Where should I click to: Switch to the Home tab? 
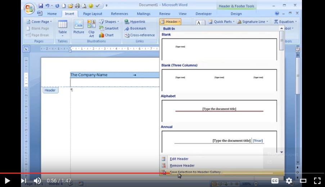coord(52,14)
